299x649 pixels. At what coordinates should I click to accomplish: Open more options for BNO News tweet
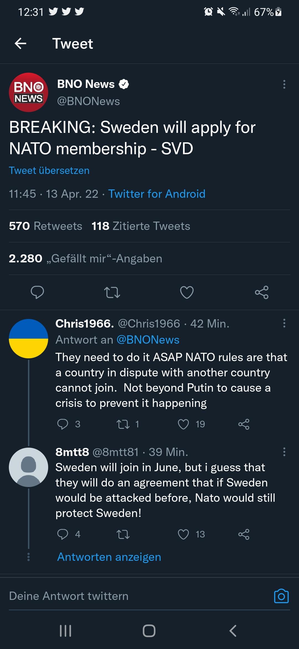284,84
